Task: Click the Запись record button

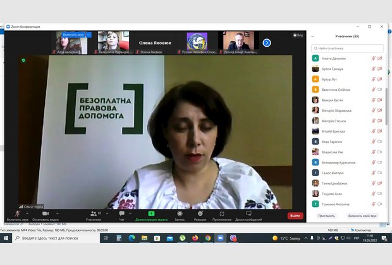Action: (180, 216)
